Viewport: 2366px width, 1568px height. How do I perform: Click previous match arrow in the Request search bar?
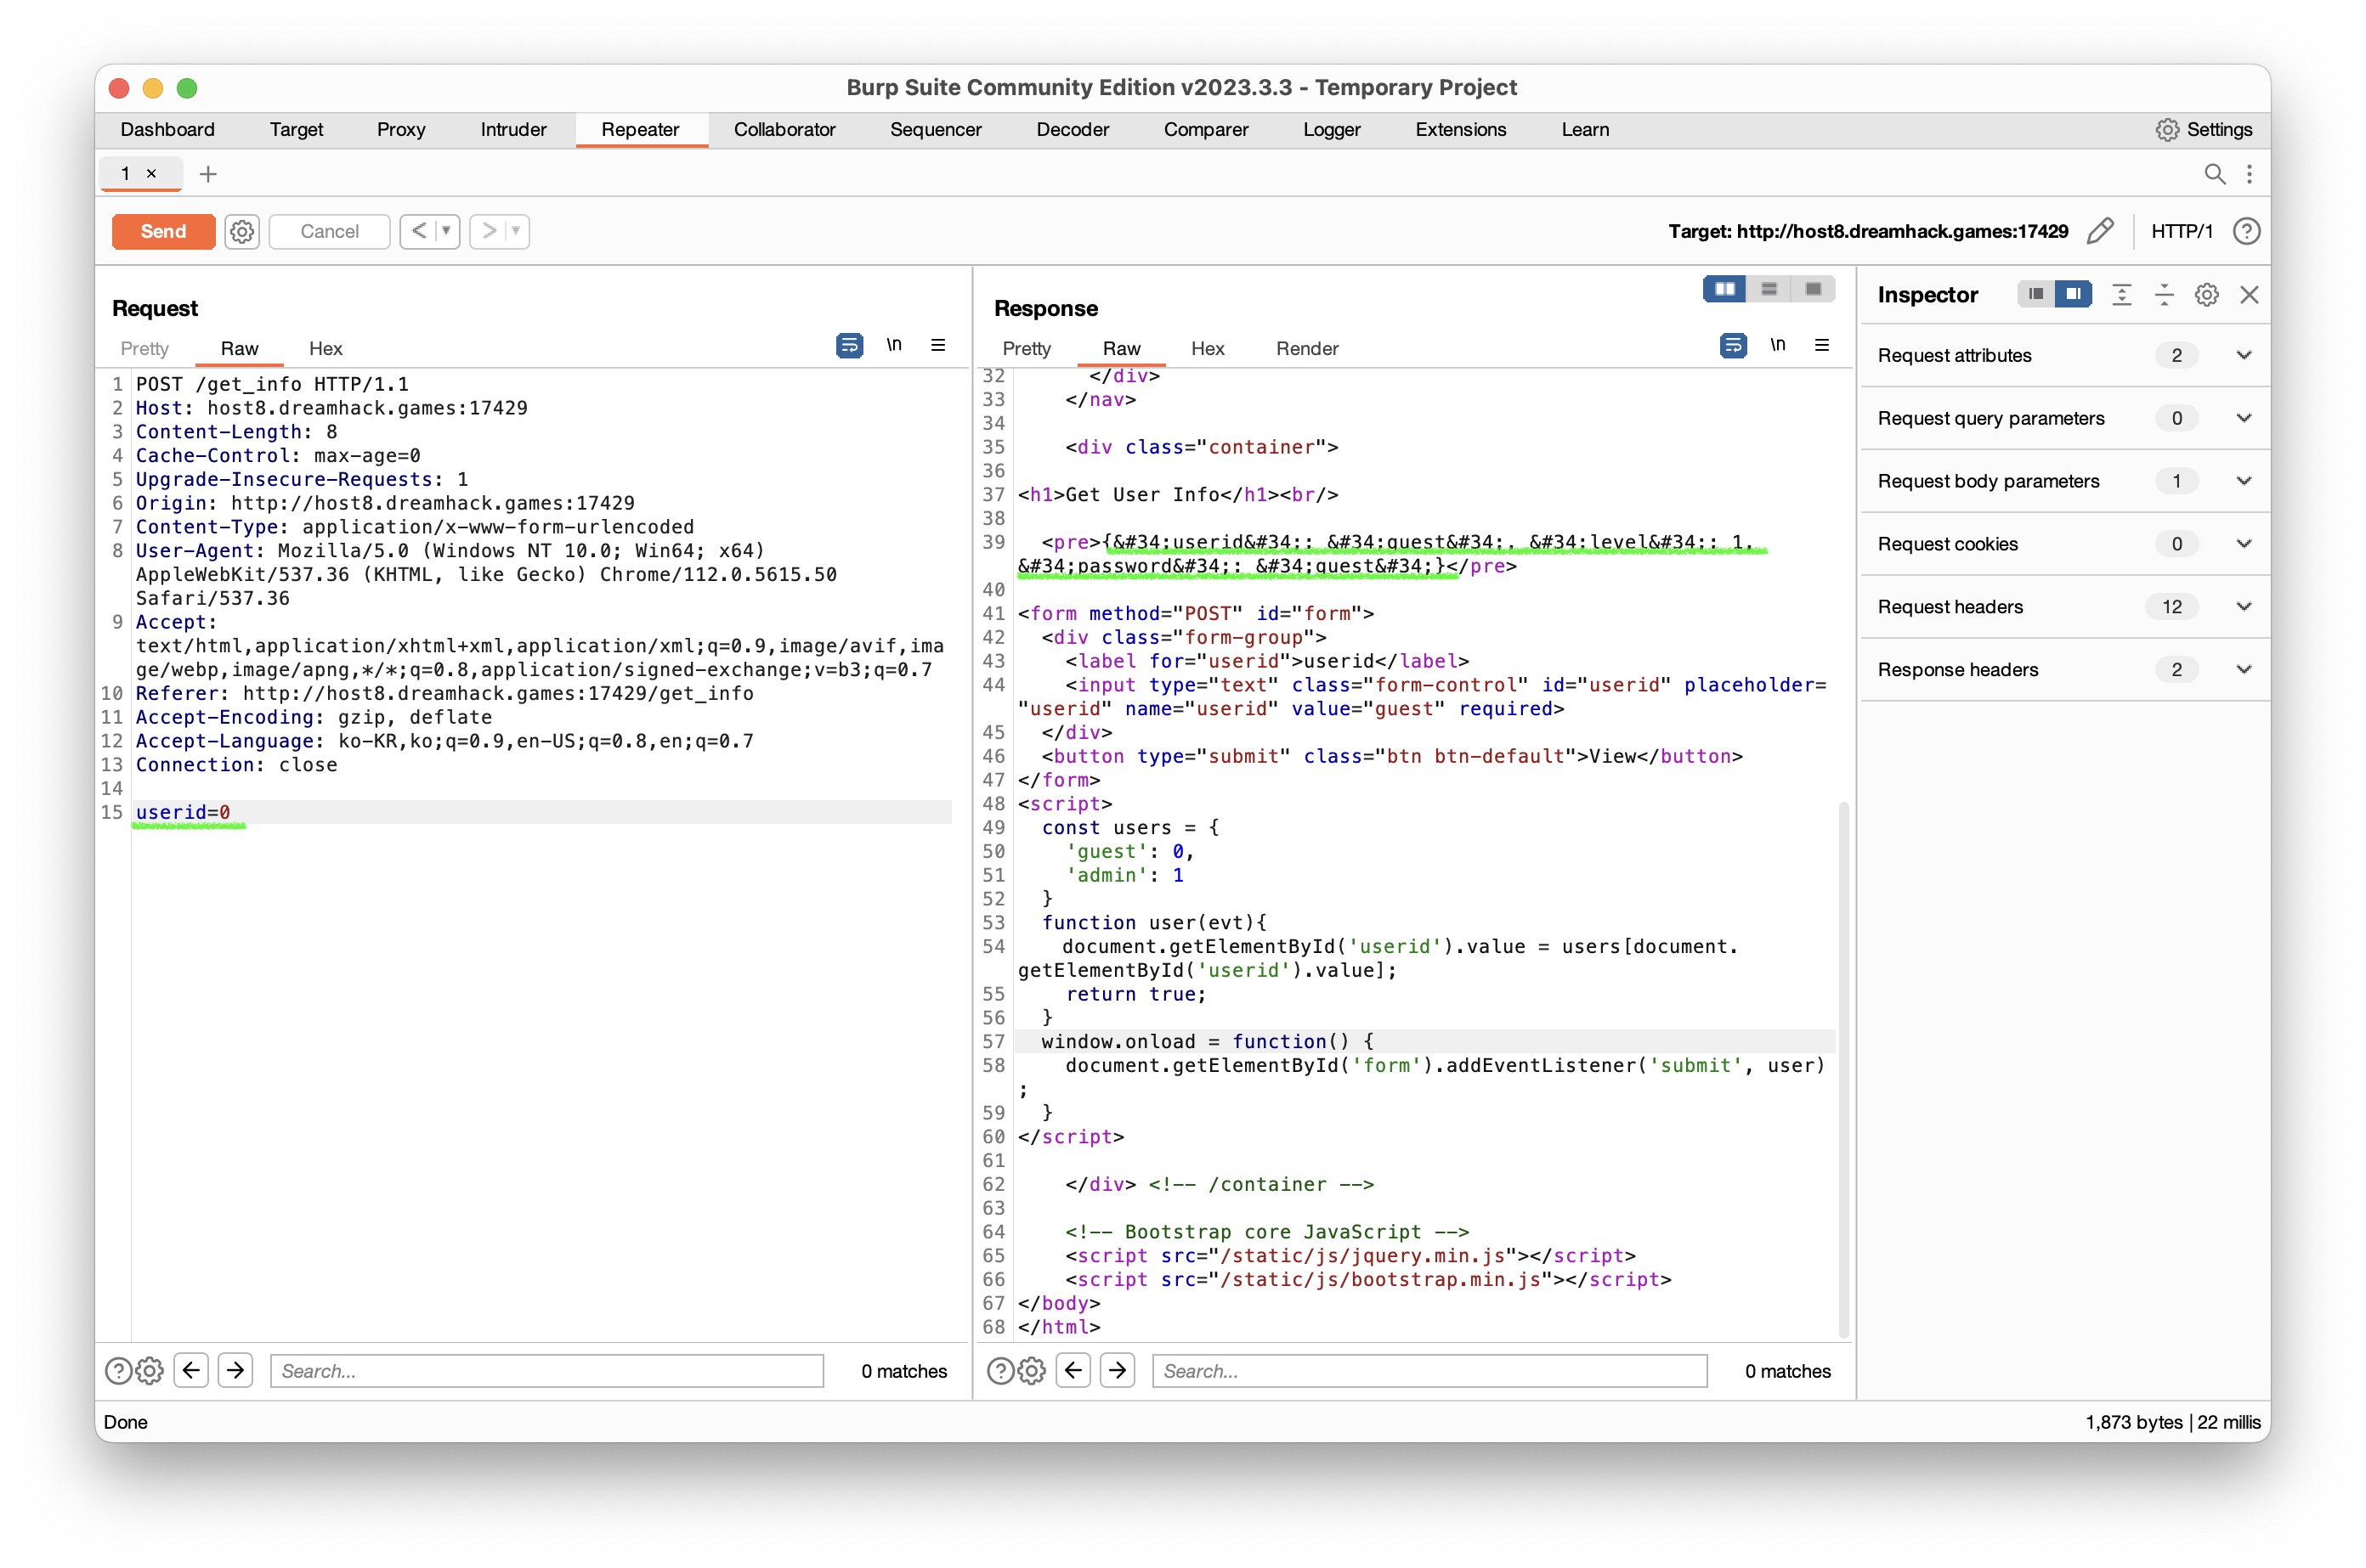coord(191,1370)
